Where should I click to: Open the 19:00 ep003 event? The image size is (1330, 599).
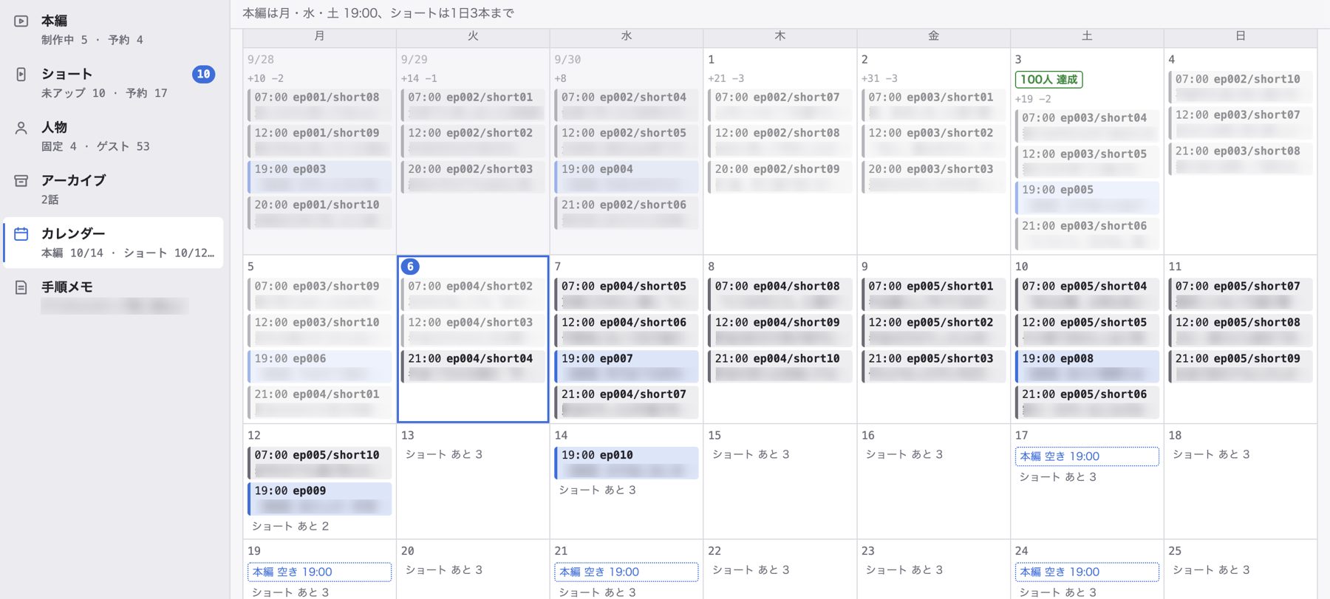pyautogui.click(x=319, y=177)
